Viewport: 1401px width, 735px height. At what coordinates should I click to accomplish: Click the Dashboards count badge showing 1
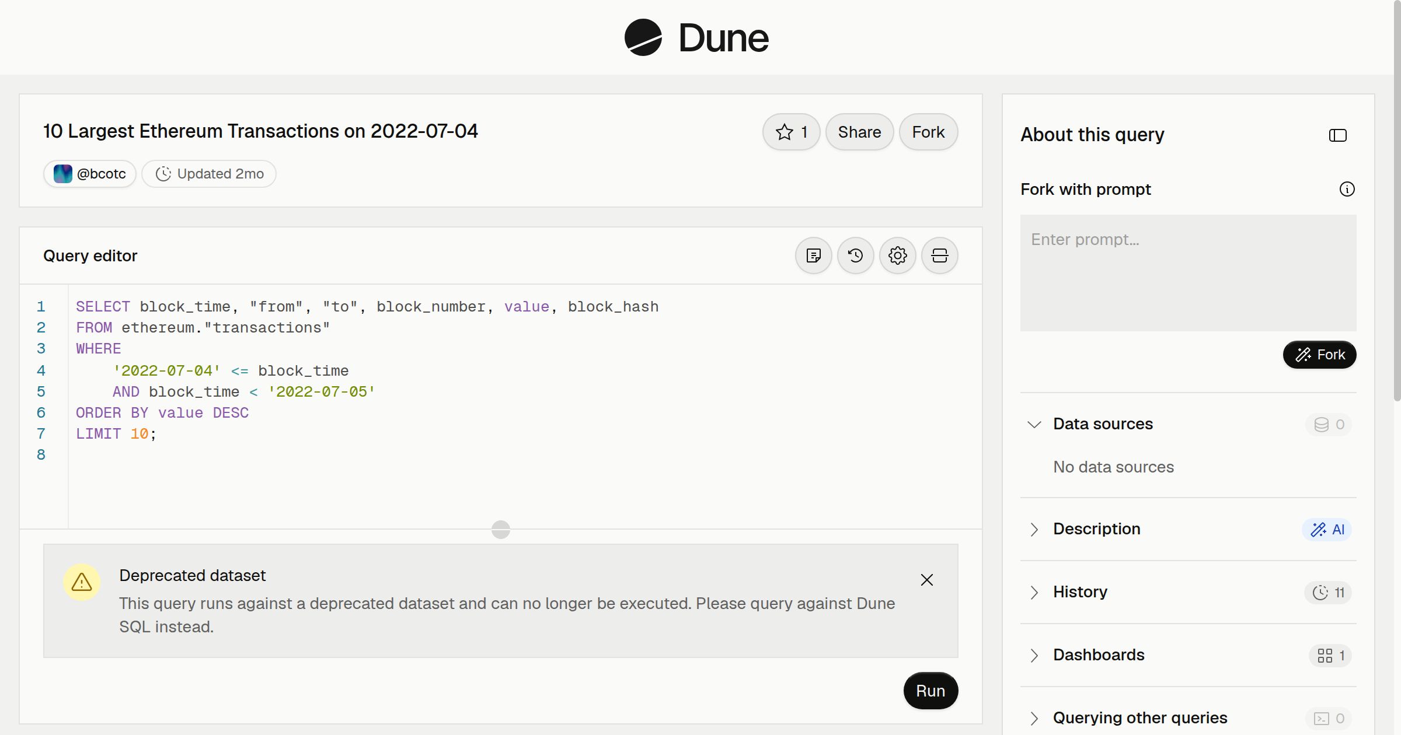coord(1330,656)
